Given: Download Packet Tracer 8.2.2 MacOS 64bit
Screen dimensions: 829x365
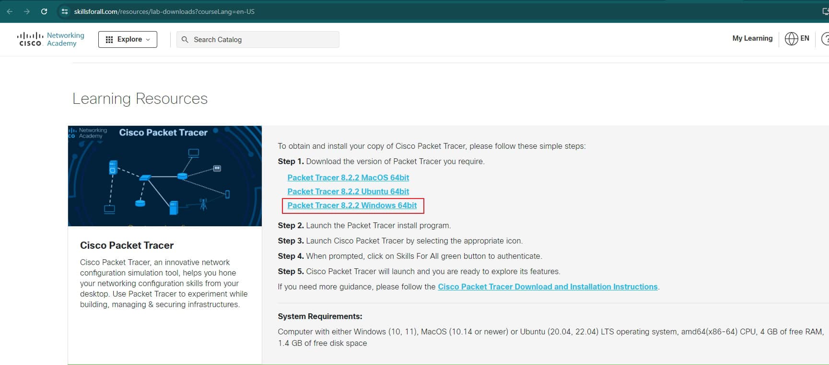Looking at the screenshot, I should [348, 177].
